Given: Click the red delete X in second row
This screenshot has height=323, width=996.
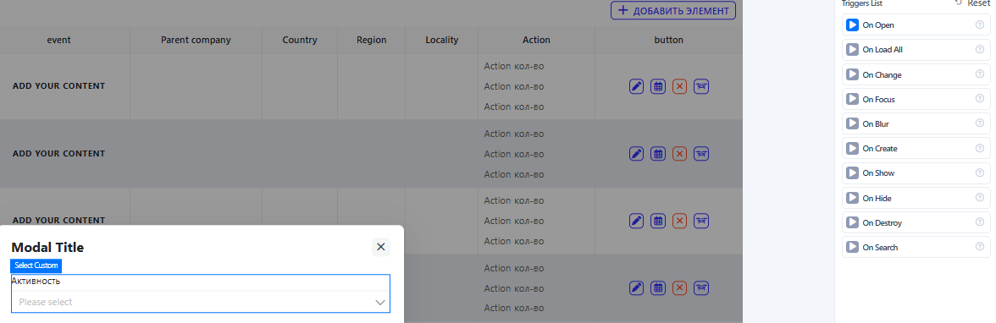Looking at the screenshot, I should pyautogui.click(x=679, y=154).
